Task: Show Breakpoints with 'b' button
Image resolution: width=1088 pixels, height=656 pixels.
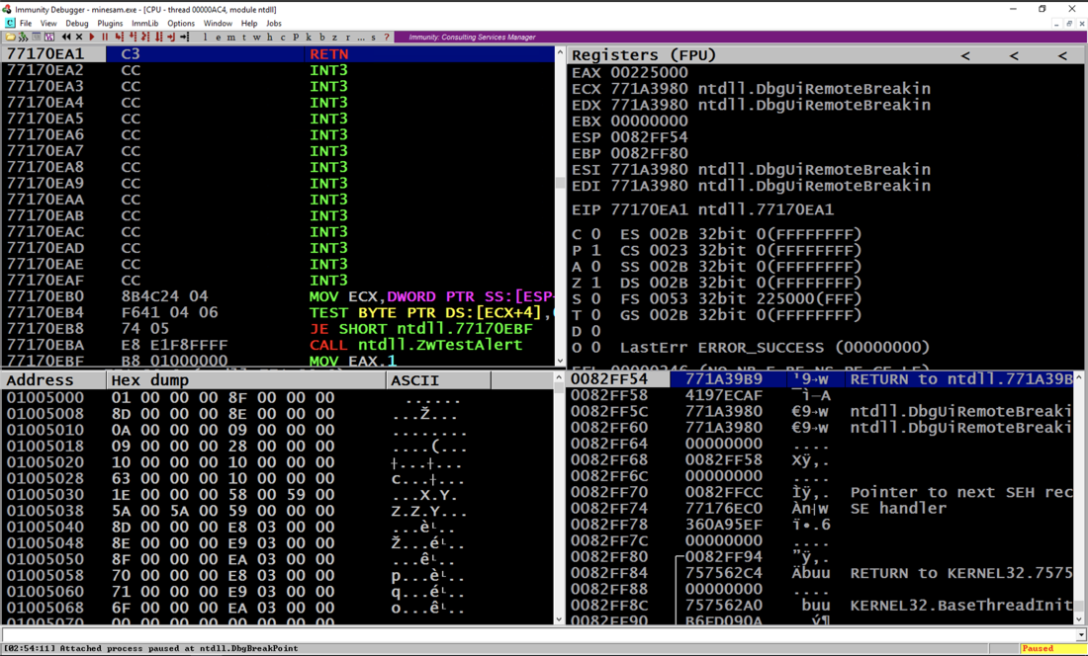Action: [x=322, y=37]
